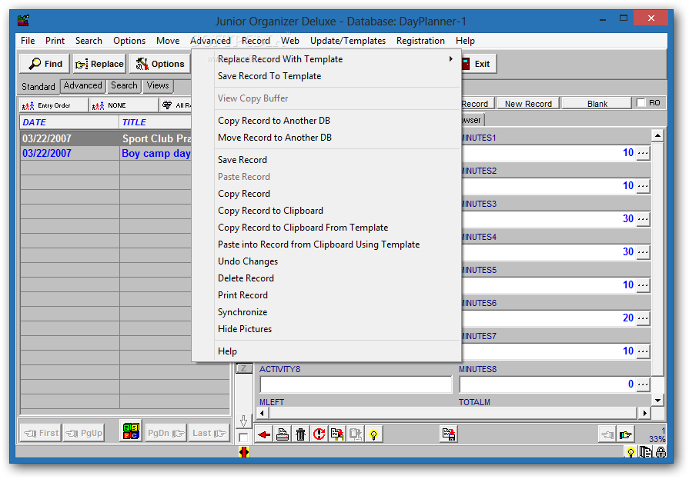This screenshot has width=689, height=479.
Task: Click vertical scrollbar down arrow
Action: pyautogui.click(x=657, y=400)
